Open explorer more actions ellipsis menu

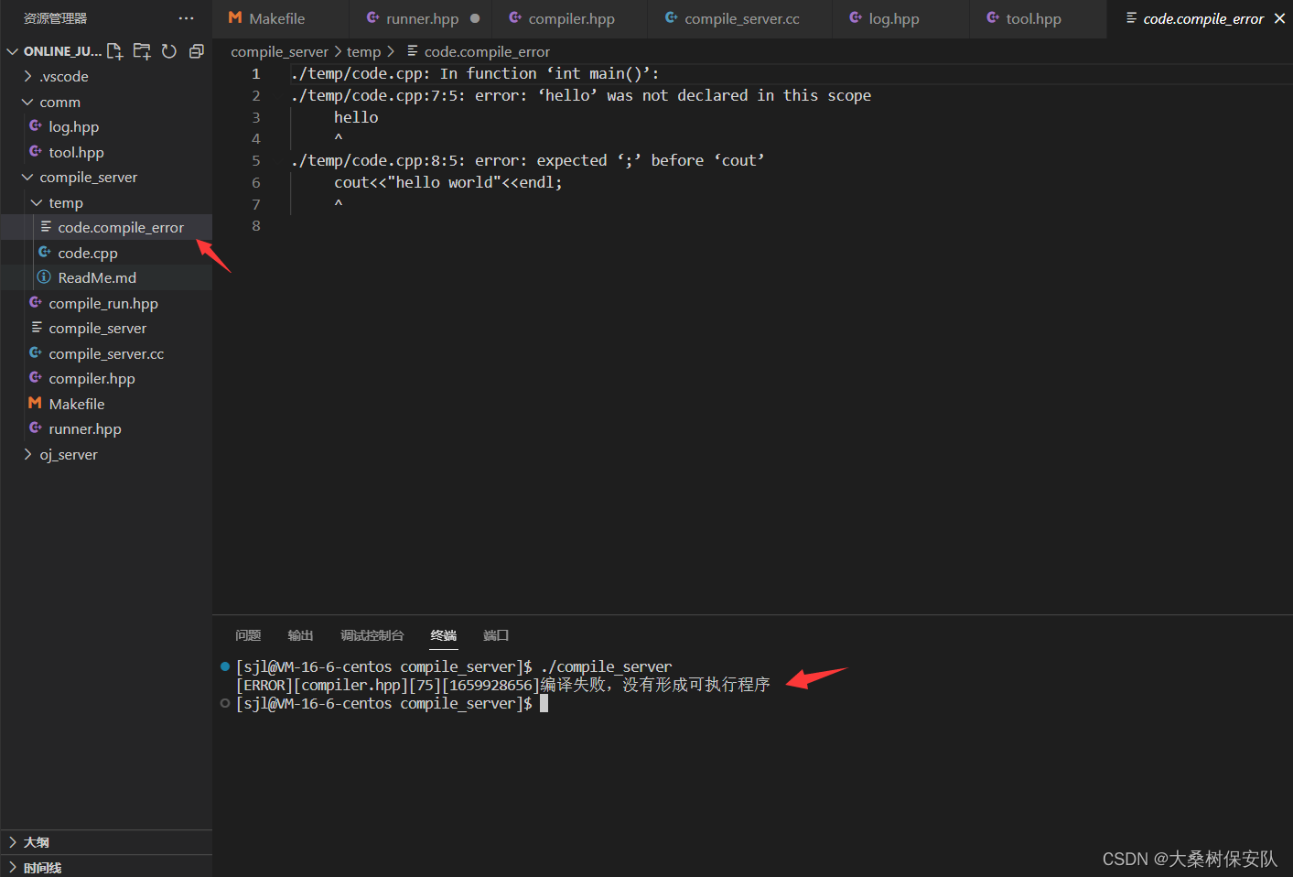[x=187, y=18]
